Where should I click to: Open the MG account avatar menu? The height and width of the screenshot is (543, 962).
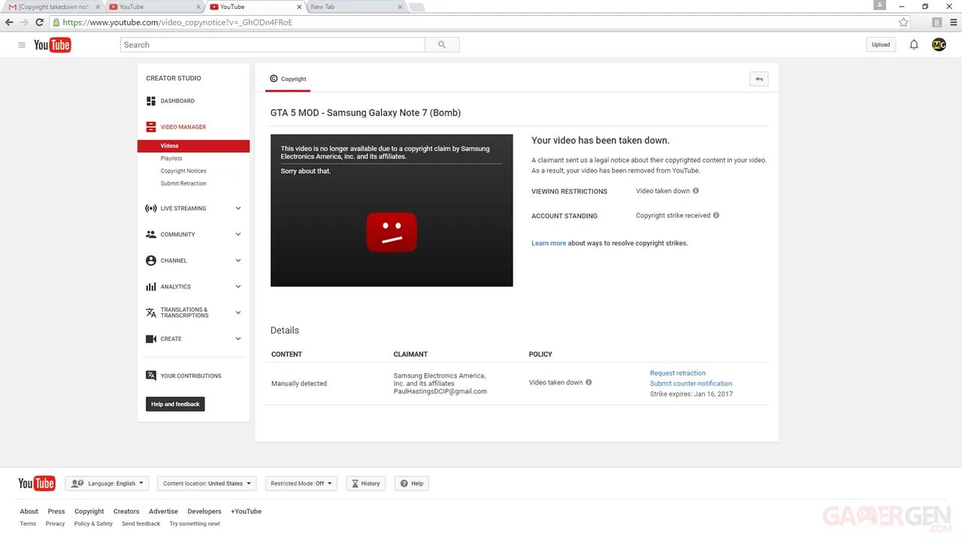click(939, 45)
